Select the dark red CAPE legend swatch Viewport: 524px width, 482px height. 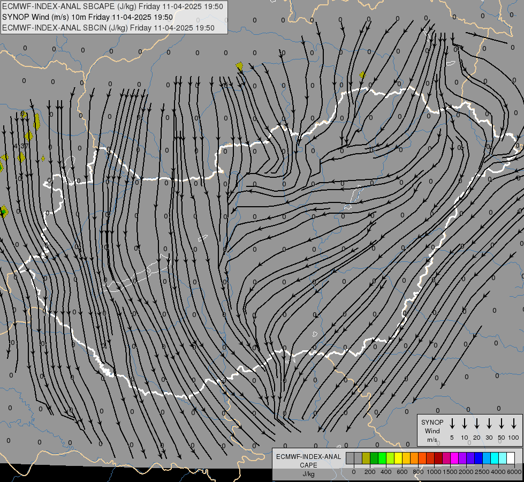pos(438,458)
